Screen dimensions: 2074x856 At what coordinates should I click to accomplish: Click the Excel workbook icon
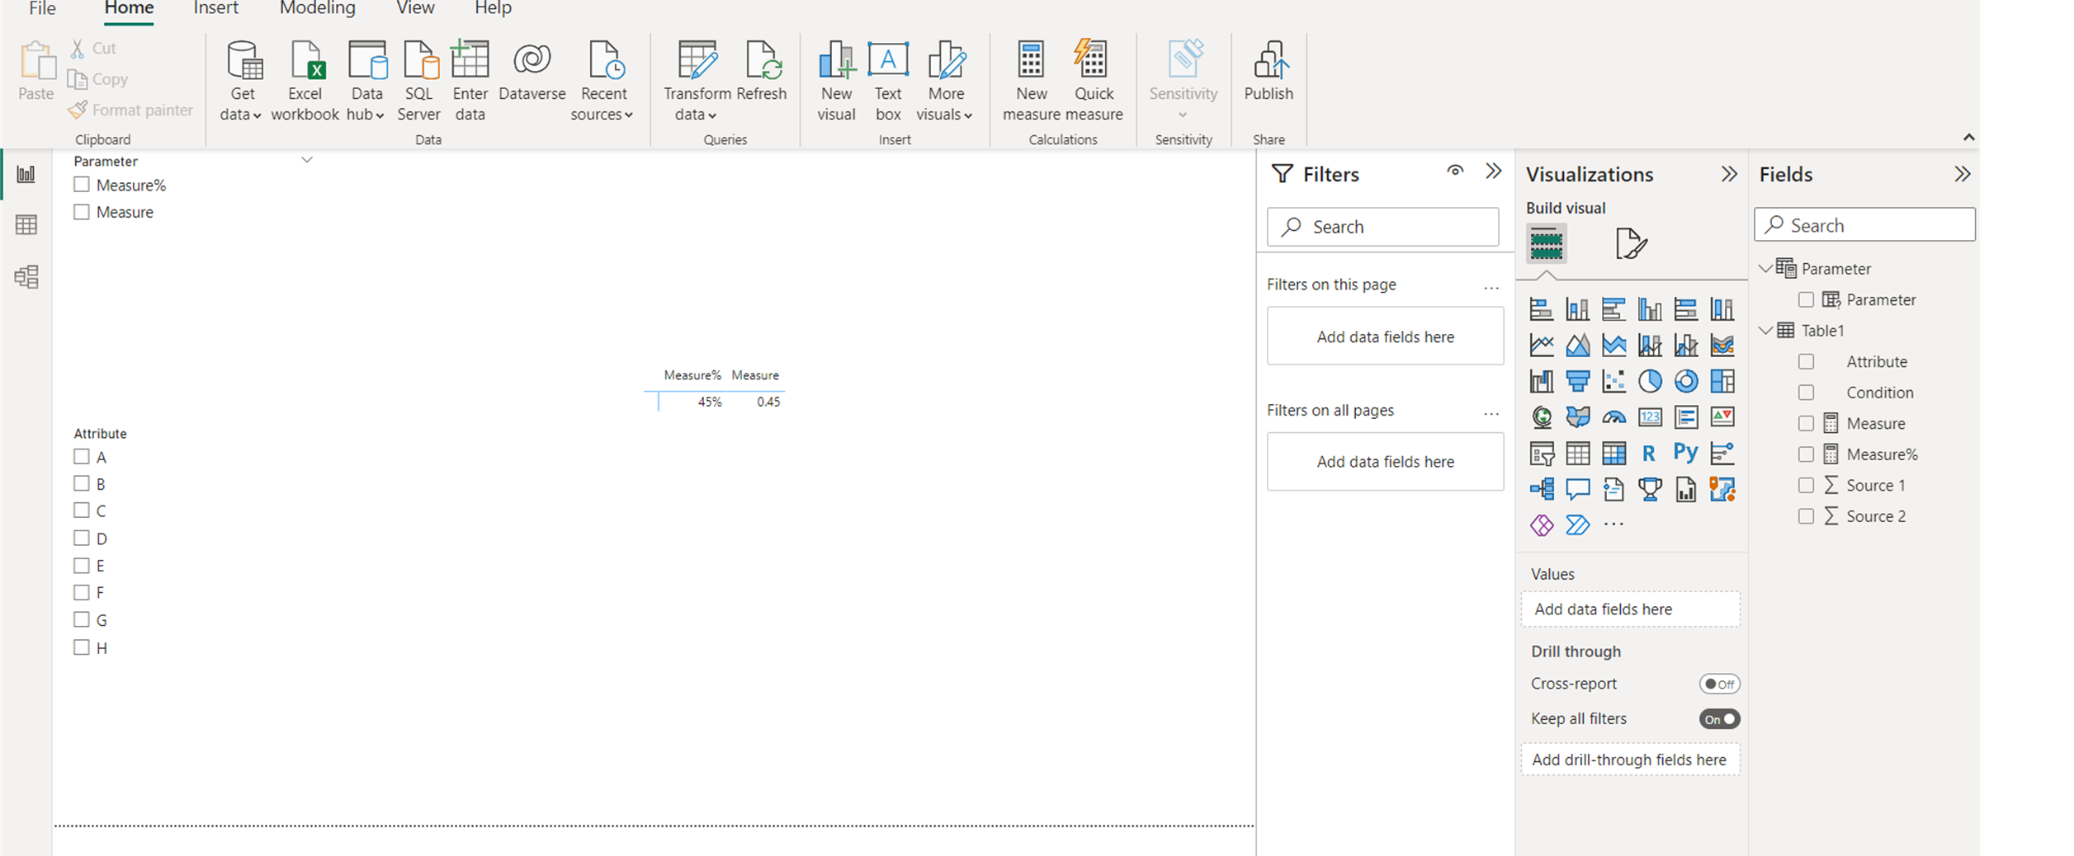tap(305, 81)
